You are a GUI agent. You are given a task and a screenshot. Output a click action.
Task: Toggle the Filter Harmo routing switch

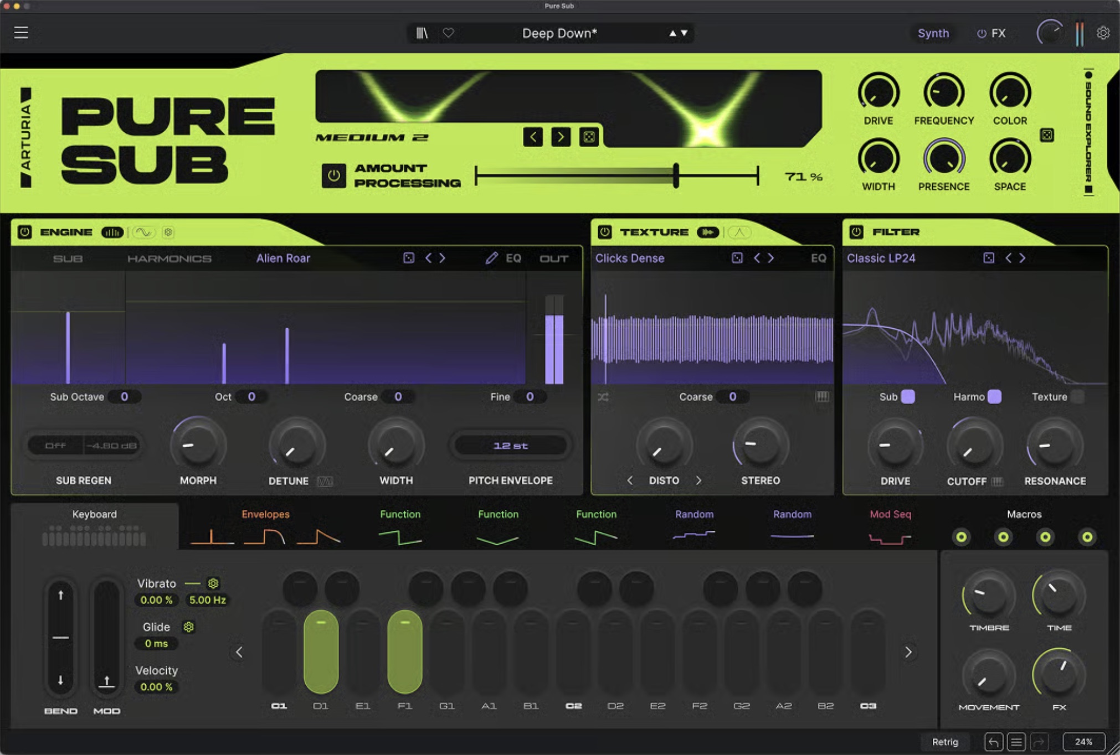995,396
